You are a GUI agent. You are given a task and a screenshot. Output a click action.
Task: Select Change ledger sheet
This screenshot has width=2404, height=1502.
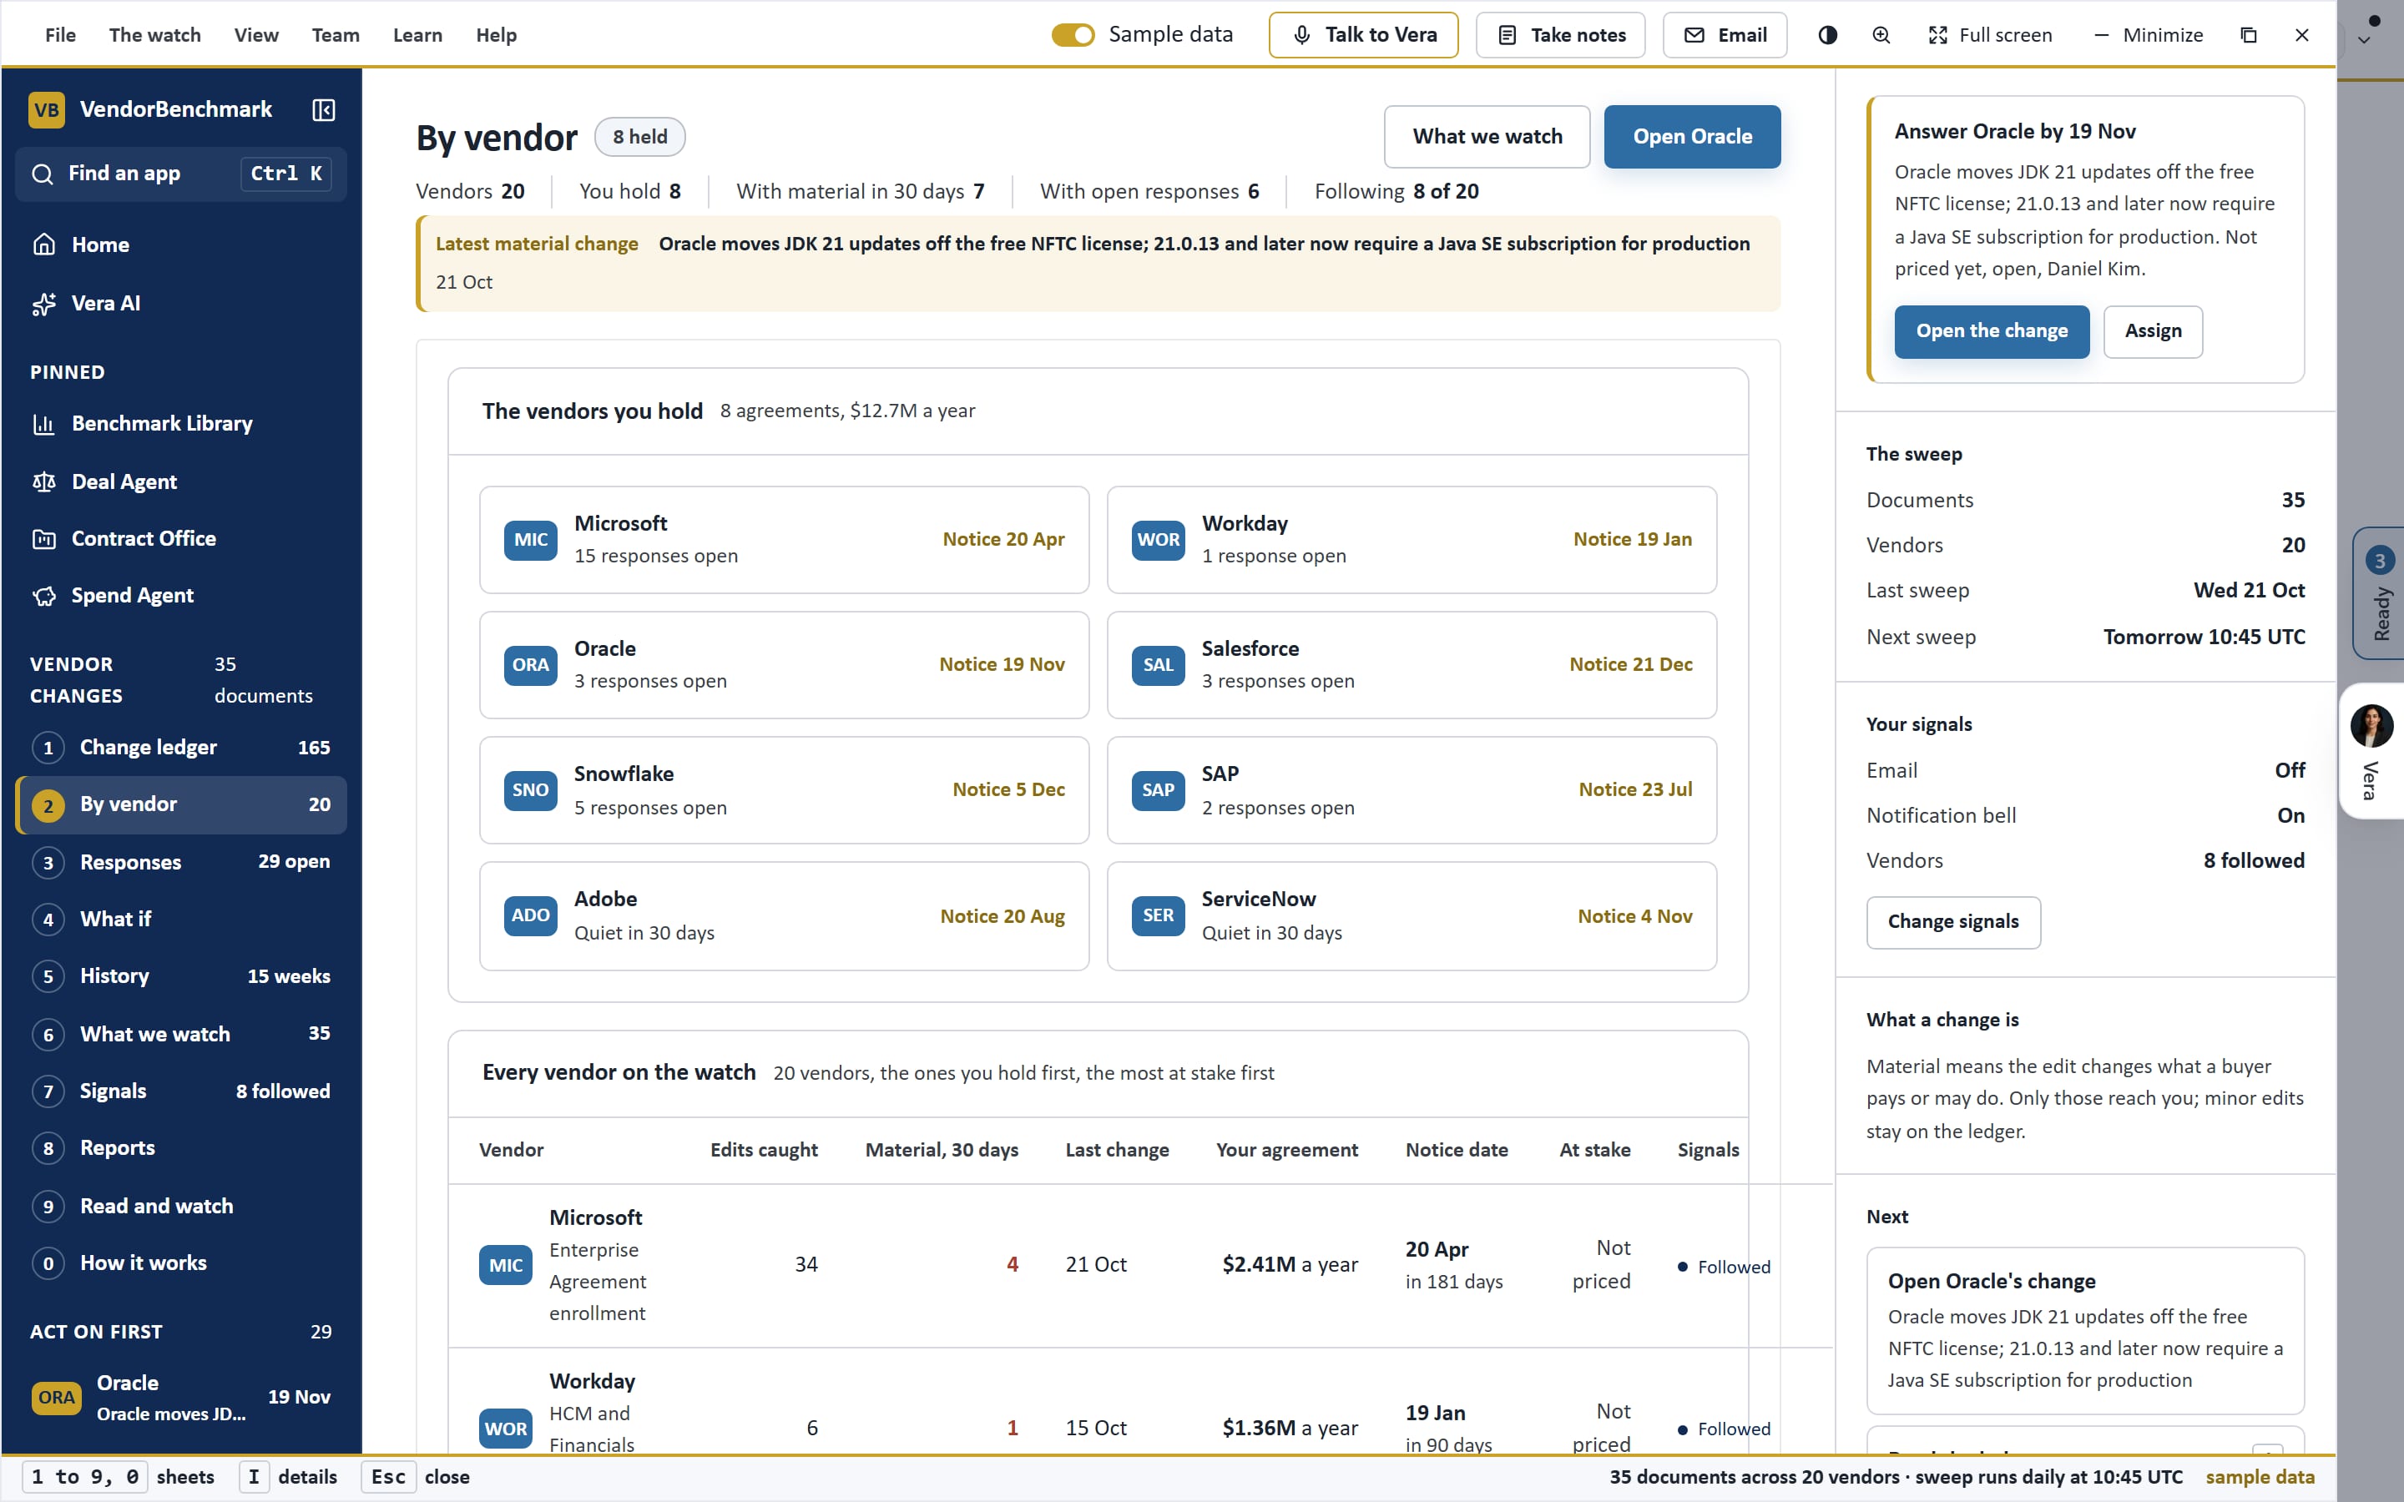[x=181, y=747]
